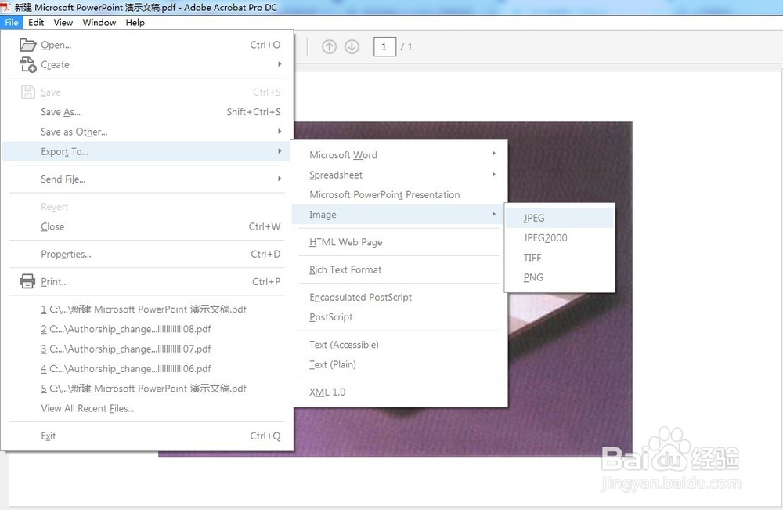Click the printer icon beside Print
Image resolution: width=783 pixels, height=510 pixels.
tap(27, 281)
